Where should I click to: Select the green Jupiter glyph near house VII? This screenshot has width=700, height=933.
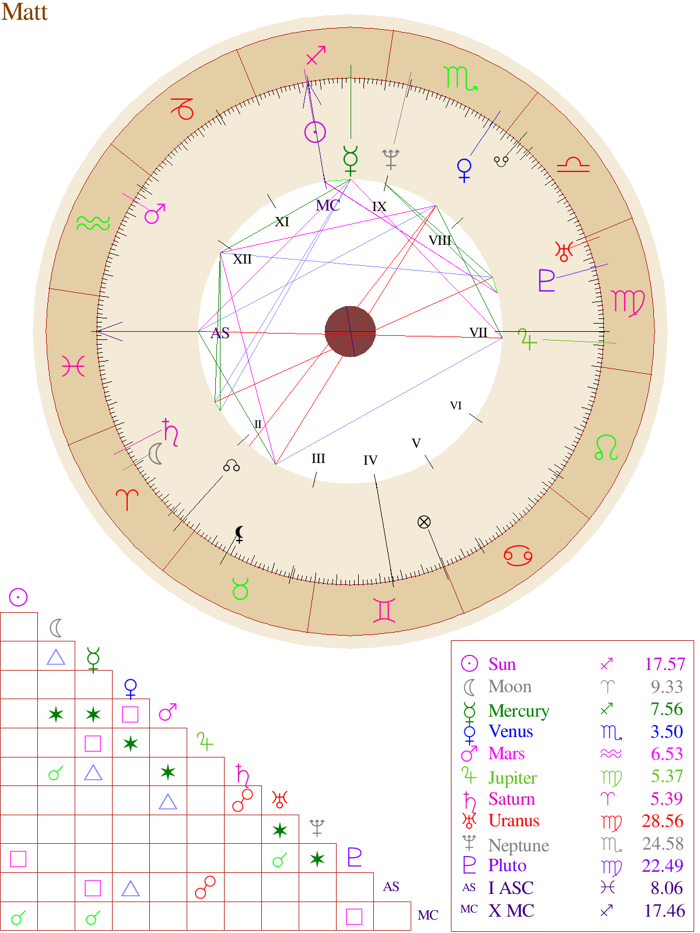527,339
